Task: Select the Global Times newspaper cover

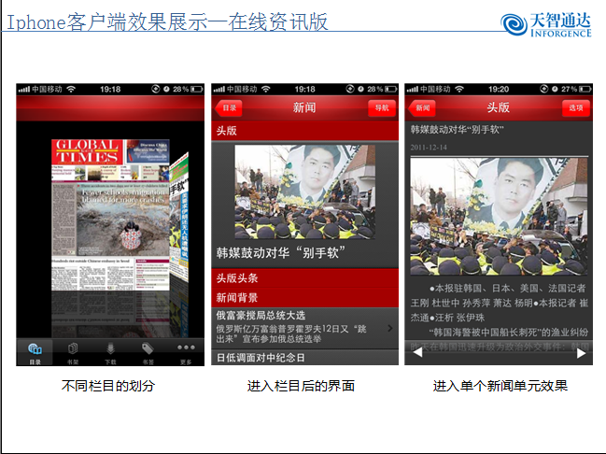Action: (x=110, y=215)
